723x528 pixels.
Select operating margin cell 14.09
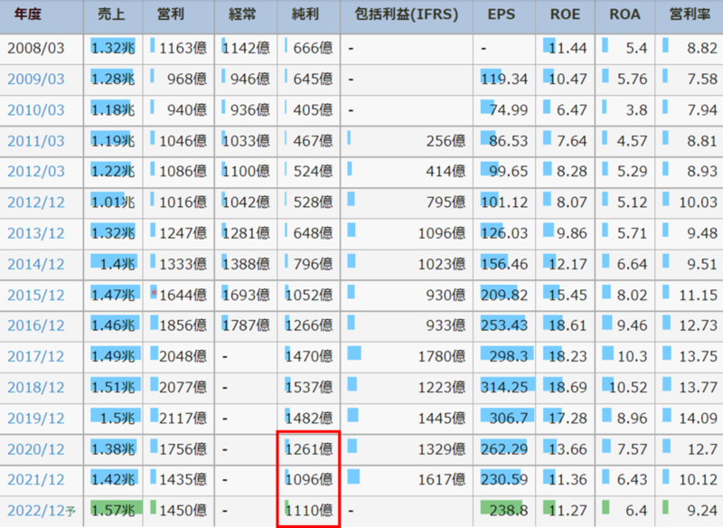(690, 418)
